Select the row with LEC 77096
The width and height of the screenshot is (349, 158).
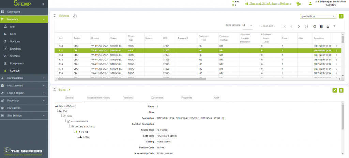pyautogui.click(x=198, y=64)
